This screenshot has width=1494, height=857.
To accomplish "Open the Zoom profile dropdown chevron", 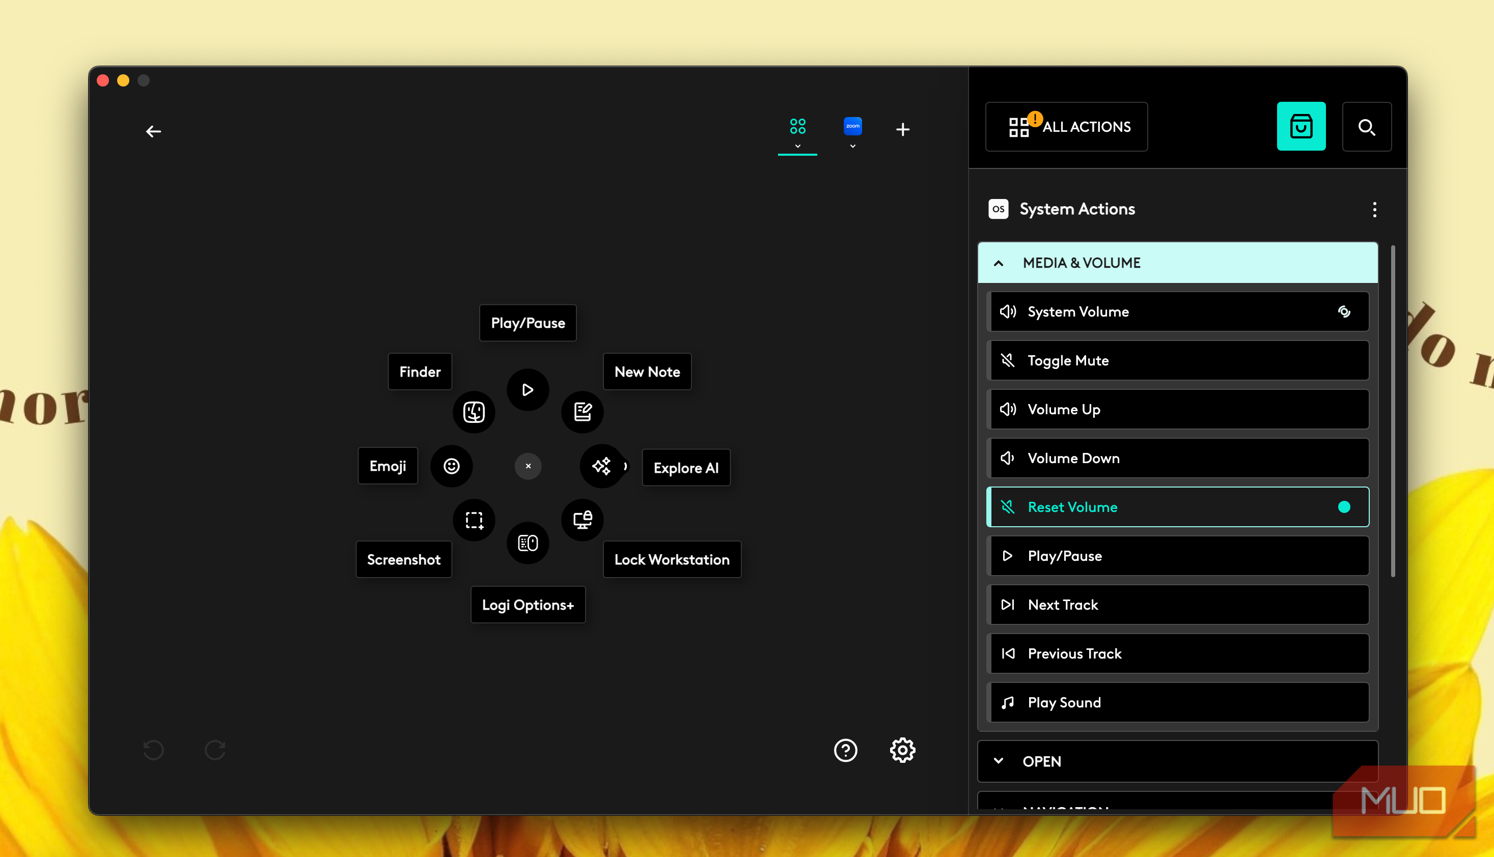I will (x=852, y=146).
